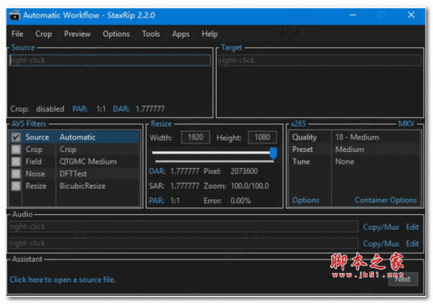Click the Target file path field
Screen dimensions: 433x304
(x=320, y=60)
